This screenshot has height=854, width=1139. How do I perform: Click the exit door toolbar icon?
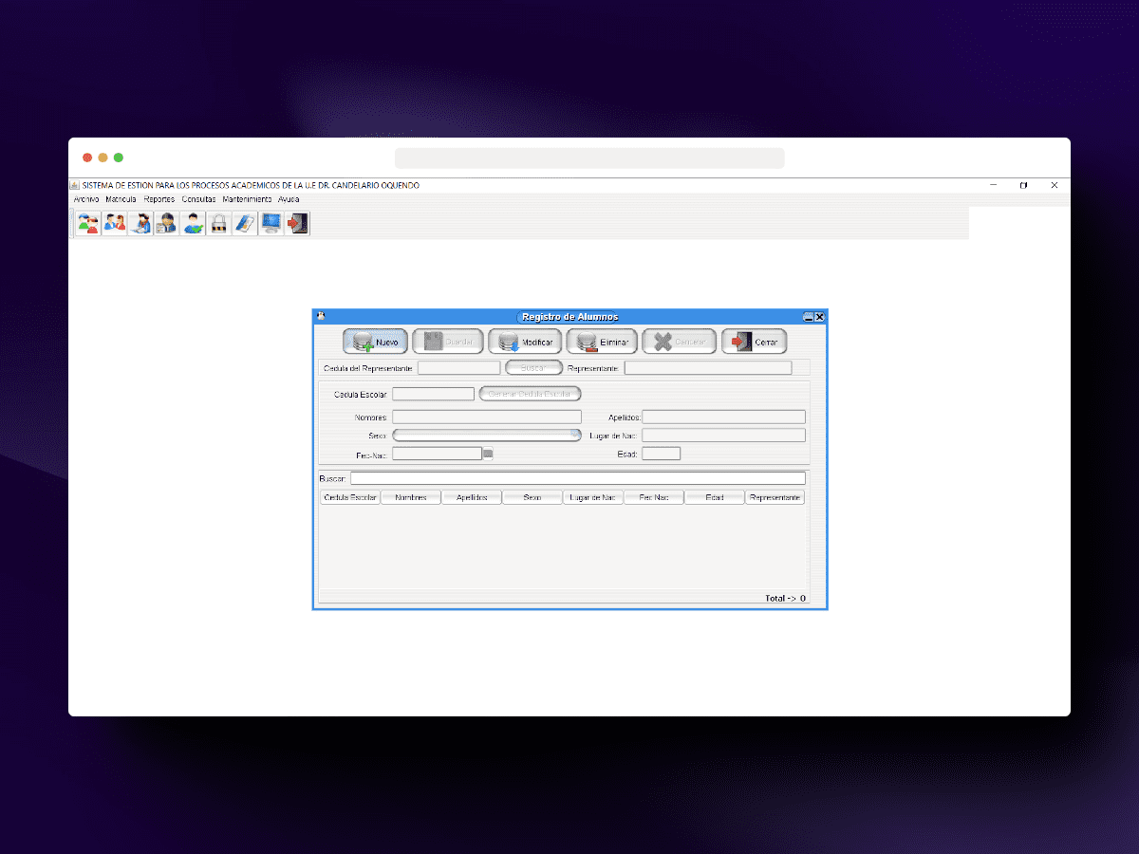[297, 224]
